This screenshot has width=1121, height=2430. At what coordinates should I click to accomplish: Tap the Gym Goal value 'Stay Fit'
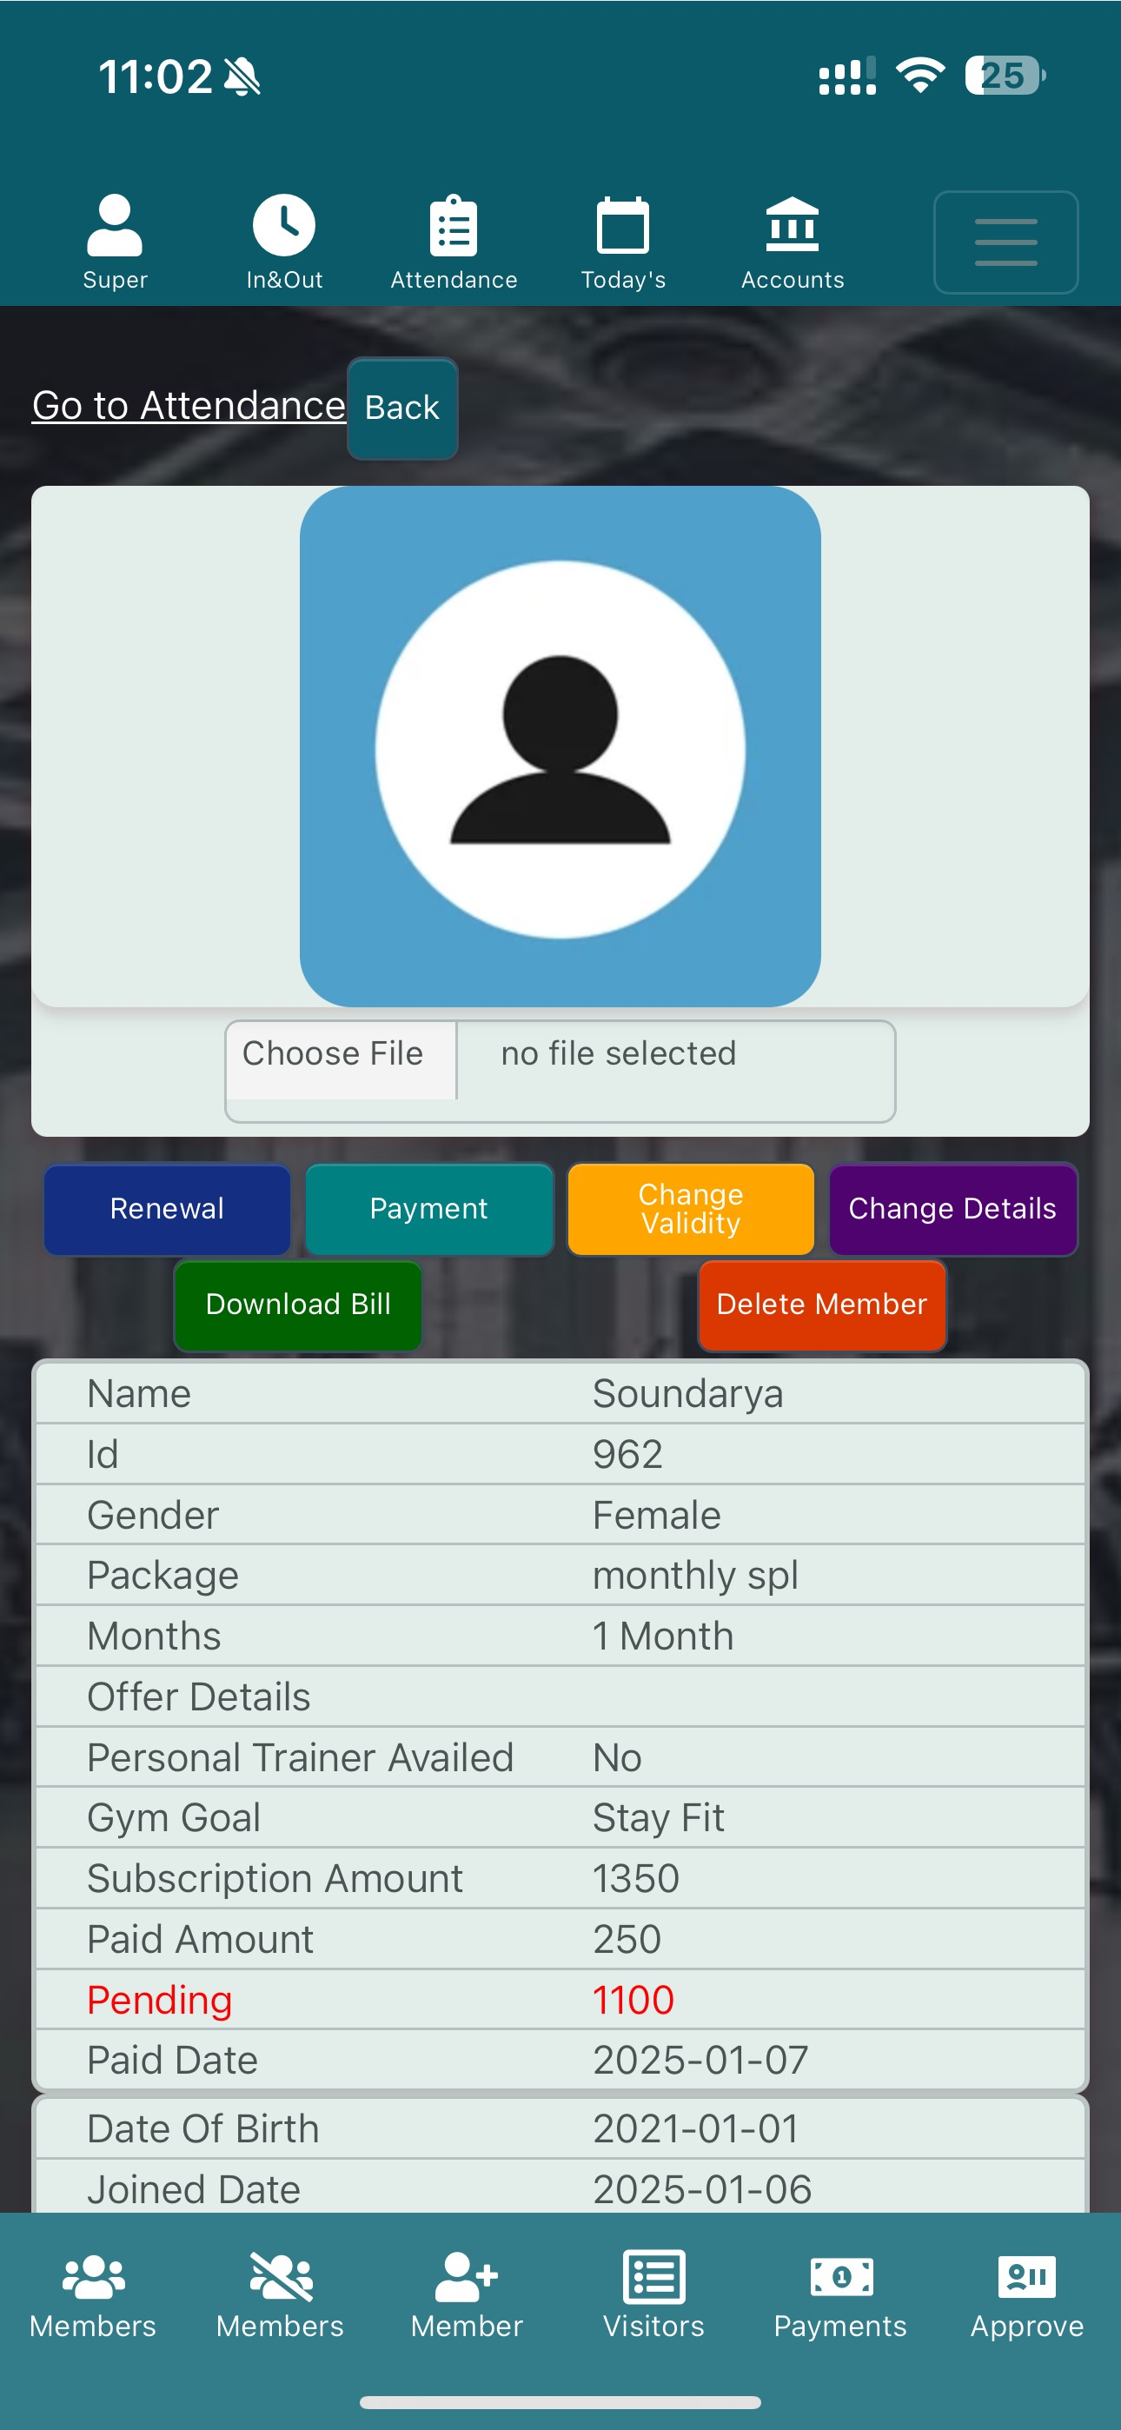(659, 1818)
